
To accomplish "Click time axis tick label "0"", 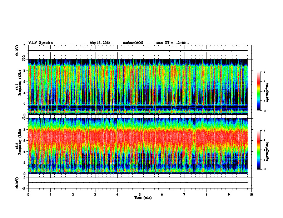I will 28,194.
